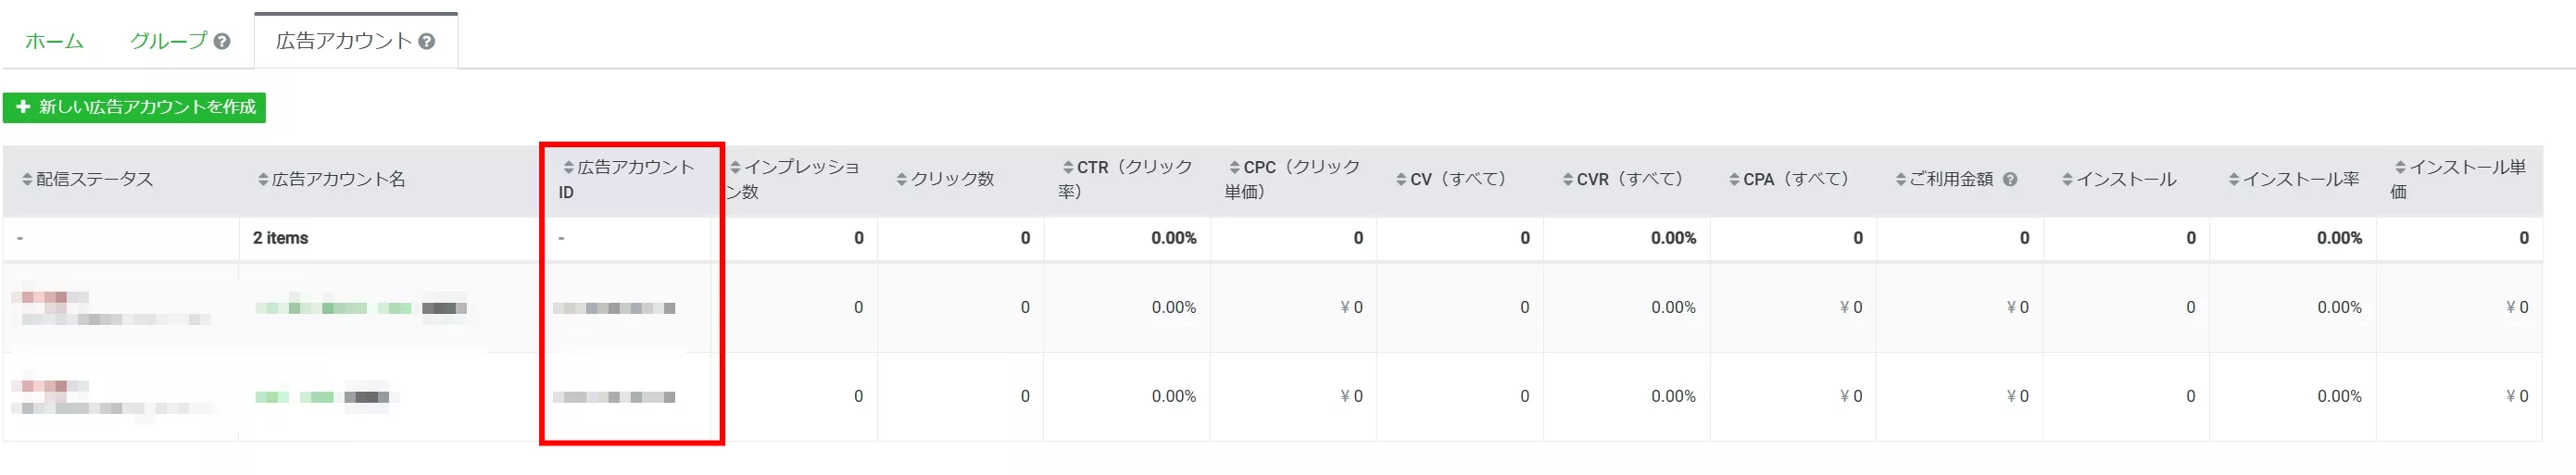Viewport: 2576px width, 475px height.
Task: Open second row's ad account name link
Action: coord(322,397)
